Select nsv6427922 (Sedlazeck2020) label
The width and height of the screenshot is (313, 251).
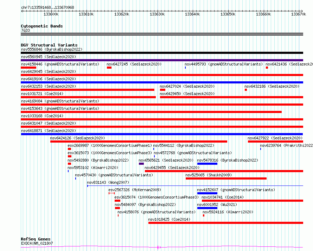click(275, 138)
